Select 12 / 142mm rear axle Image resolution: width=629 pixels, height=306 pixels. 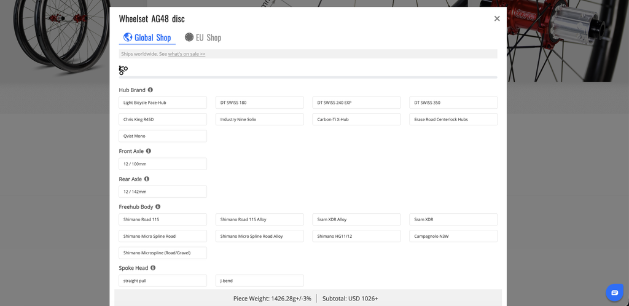[163, 192]
